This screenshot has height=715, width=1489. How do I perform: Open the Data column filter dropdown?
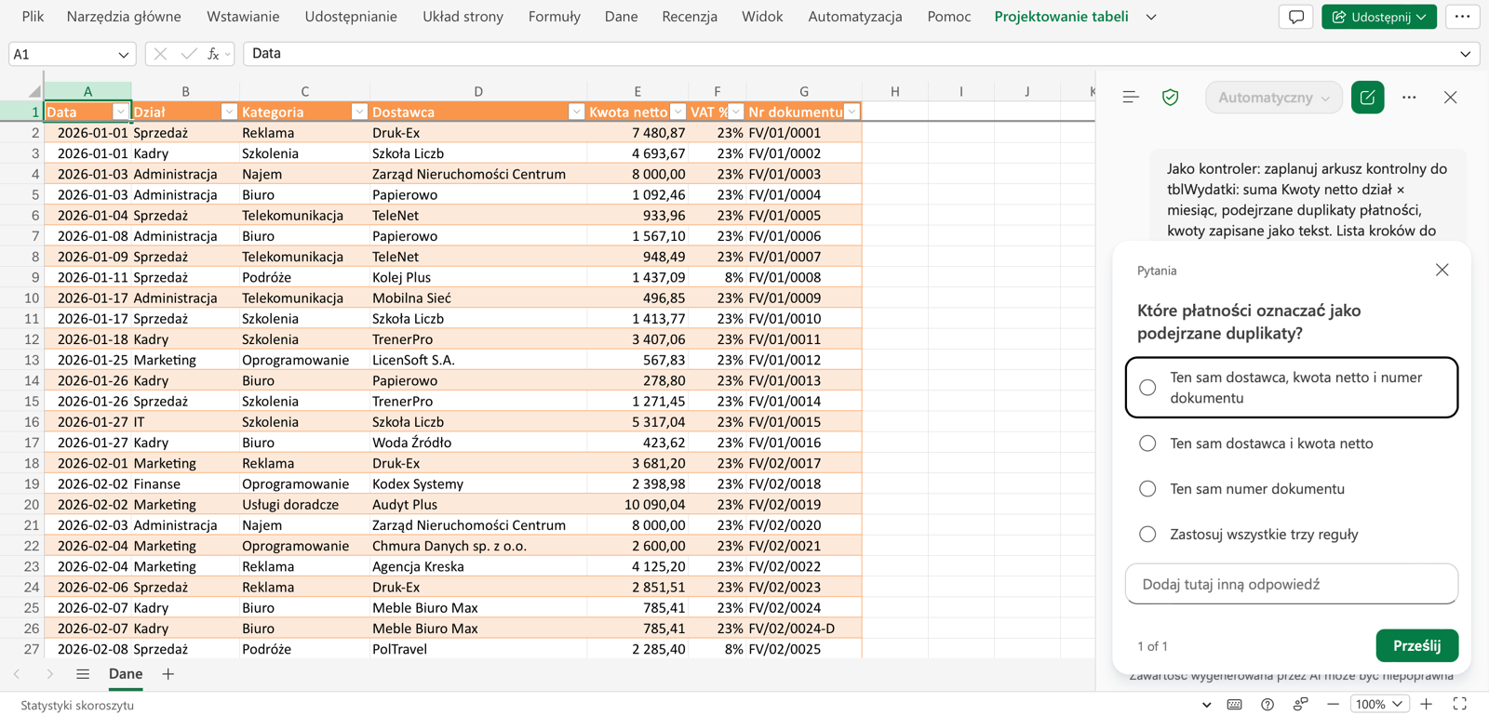tap(120, 112)
